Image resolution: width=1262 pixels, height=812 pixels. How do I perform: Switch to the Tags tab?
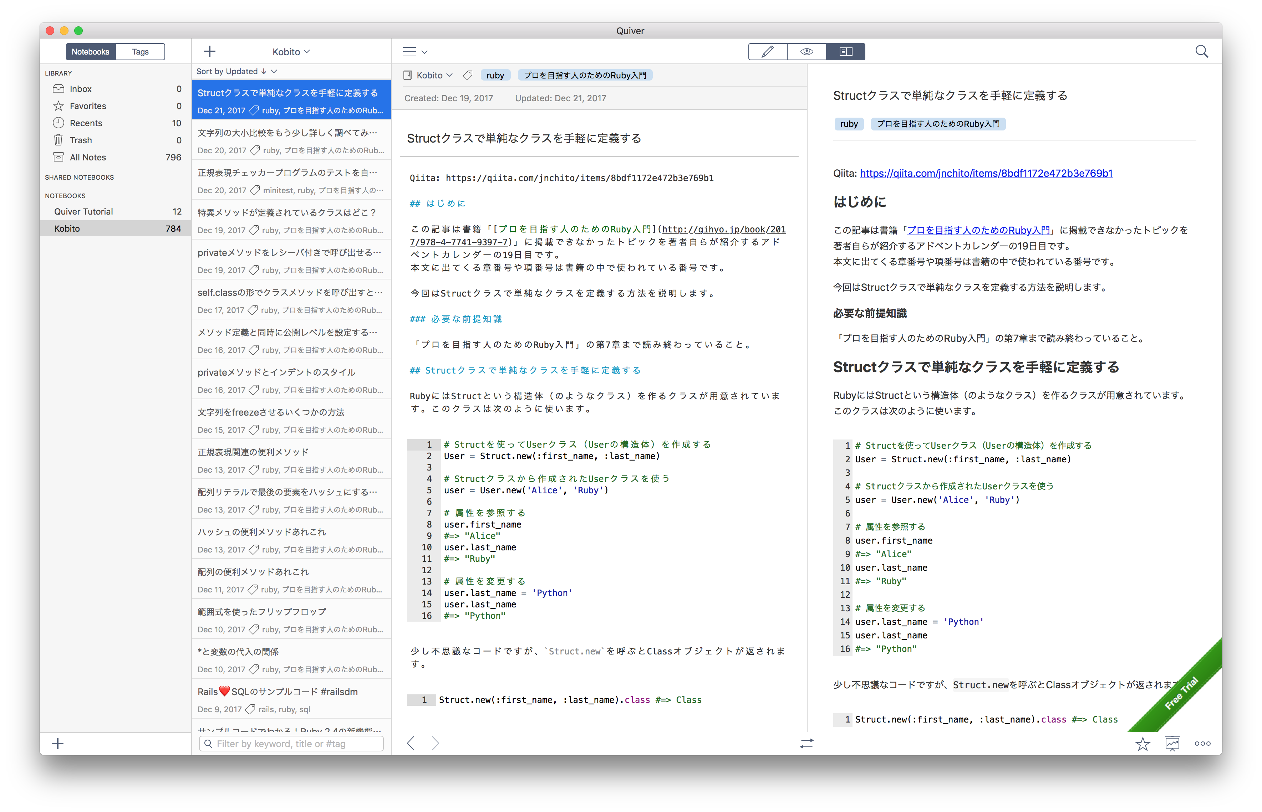tap(140, 51)
